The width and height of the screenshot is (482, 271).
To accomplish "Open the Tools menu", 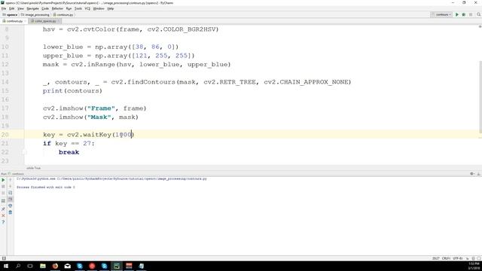I will tap(78, 8).
